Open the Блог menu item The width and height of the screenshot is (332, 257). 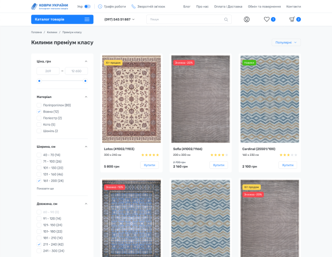point(186,6)
